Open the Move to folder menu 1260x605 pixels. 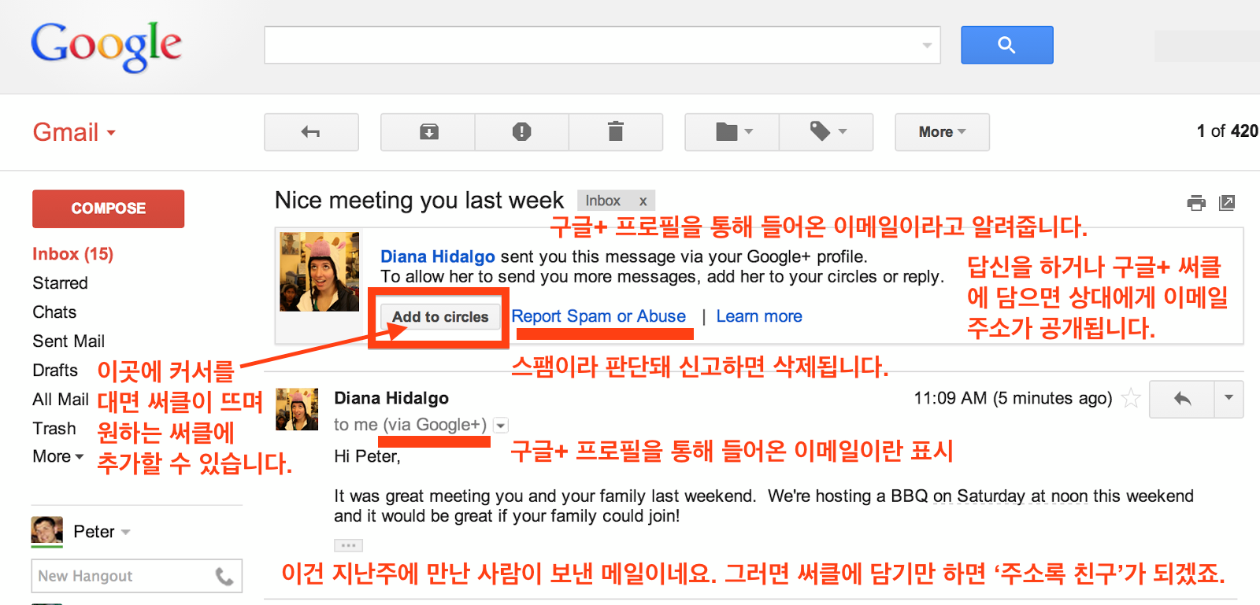(x=732, y=132)
